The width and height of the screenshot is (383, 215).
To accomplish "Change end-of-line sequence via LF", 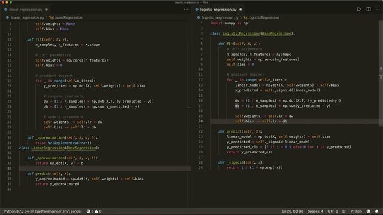I will [344, 211].
